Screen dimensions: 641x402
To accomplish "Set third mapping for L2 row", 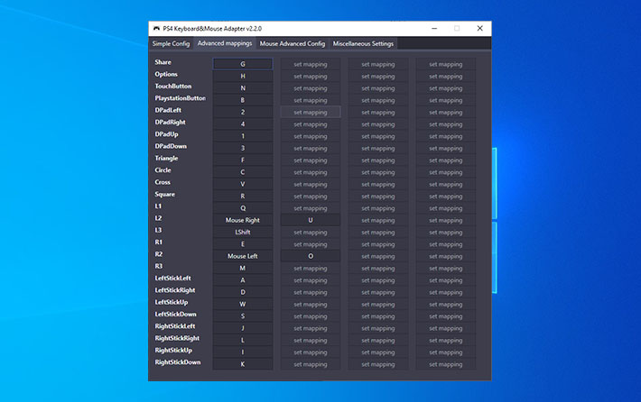I will [x=378, y=220].
